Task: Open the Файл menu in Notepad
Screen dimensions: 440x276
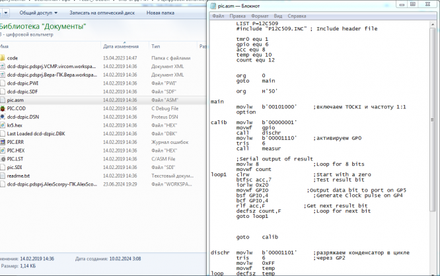Action: [218, 16]
